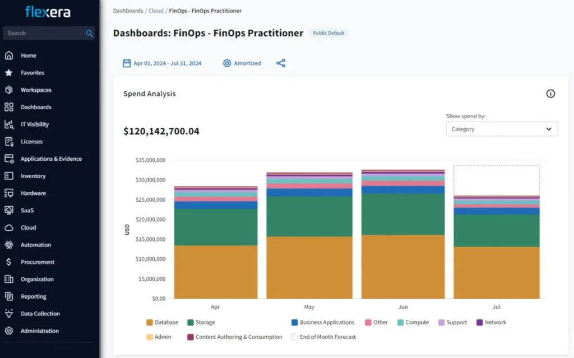Open the date range picker
The width and height of the screenshot is (574, 358).
point(162,63)
